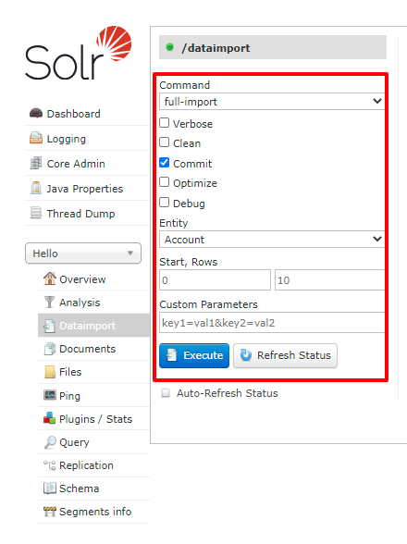Open the Schema section
407x544 pixels.
[80, 488]
